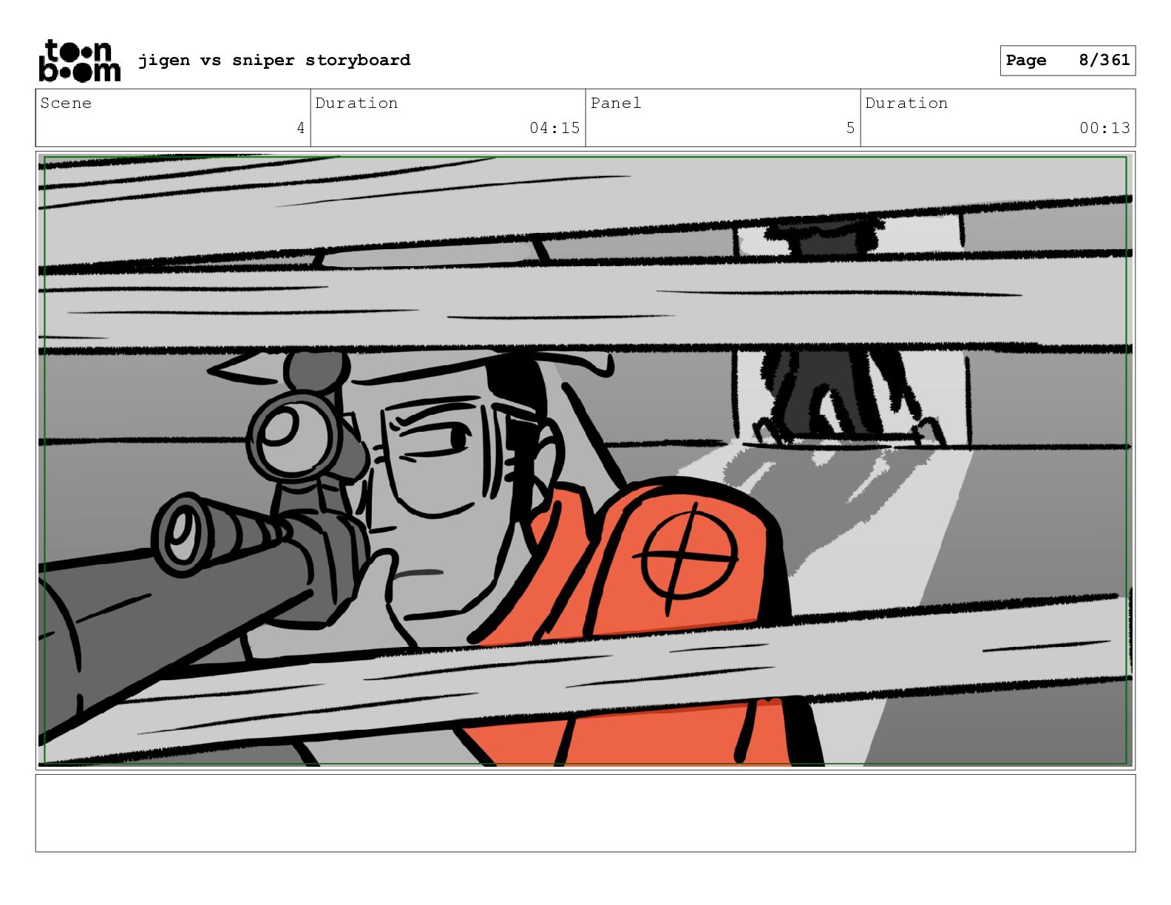The height and width of the screenshot is (905, 1171).
Task: Select the "Panel" header label
Action: pos(616,103)
